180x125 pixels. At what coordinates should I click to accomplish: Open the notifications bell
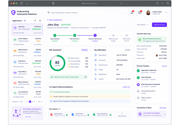tap(132, 13)
